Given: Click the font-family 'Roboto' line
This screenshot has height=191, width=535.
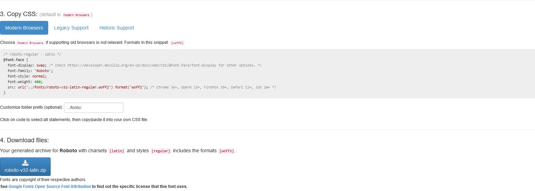Looking at the screenshot, I should [x=30, y=71].
